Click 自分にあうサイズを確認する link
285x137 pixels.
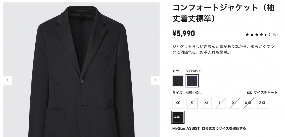click(x=224, y=128)
